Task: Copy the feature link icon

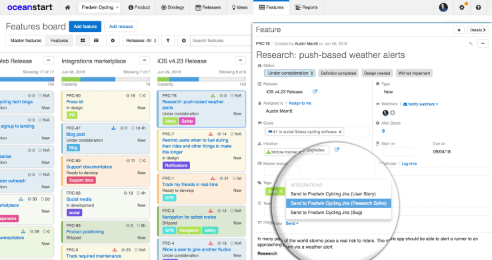Action: 471,43
